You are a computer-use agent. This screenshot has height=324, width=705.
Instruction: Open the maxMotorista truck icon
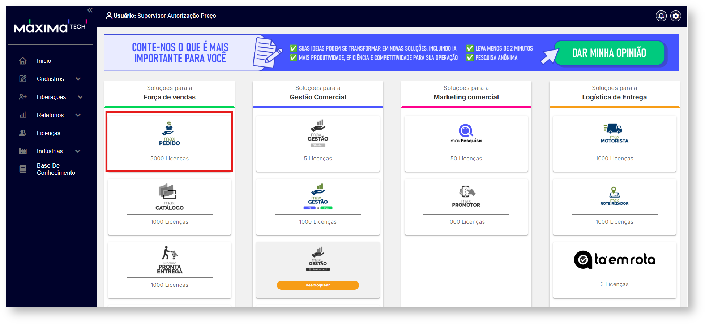(614, 133)
